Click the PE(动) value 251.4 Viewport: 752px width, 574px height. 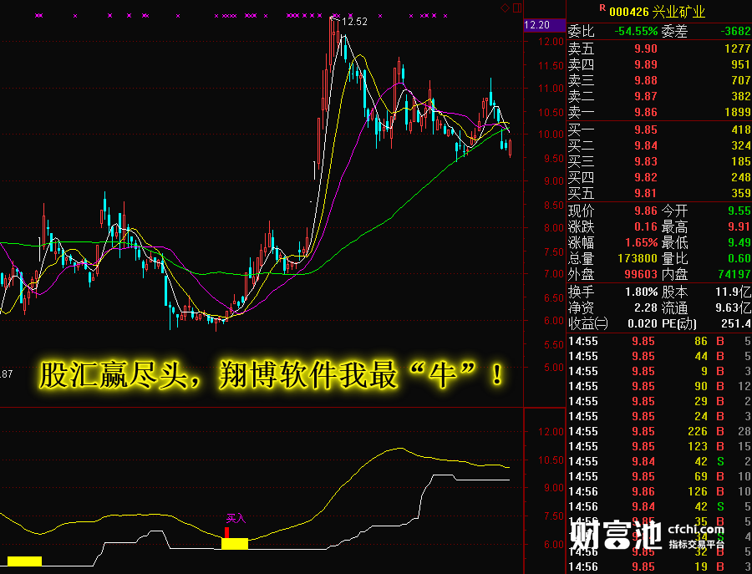(x=735, y=323)
